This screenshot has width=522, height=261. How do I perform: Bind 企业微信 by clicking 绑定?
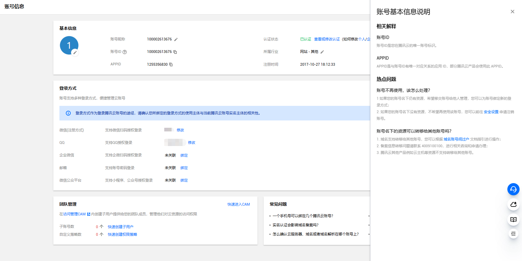point(184,155)
